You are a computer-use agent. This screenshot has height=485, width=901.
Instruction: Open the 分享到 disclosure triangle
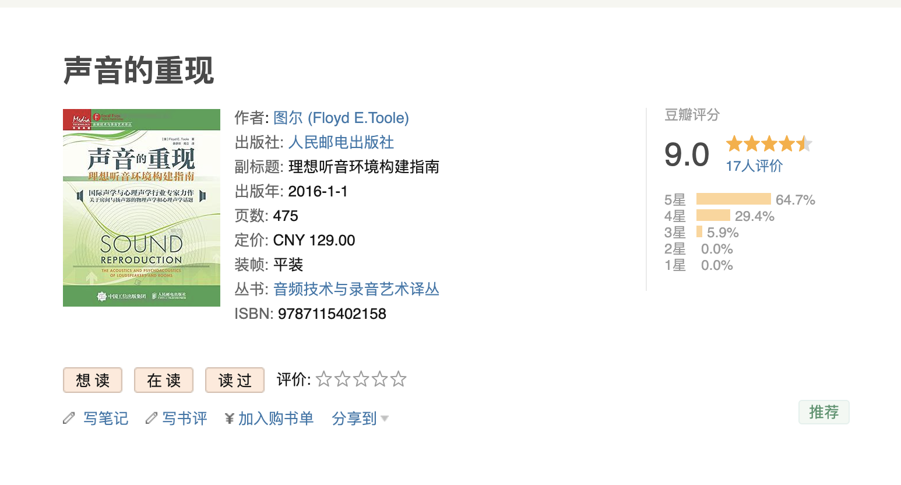click(385, 419)
